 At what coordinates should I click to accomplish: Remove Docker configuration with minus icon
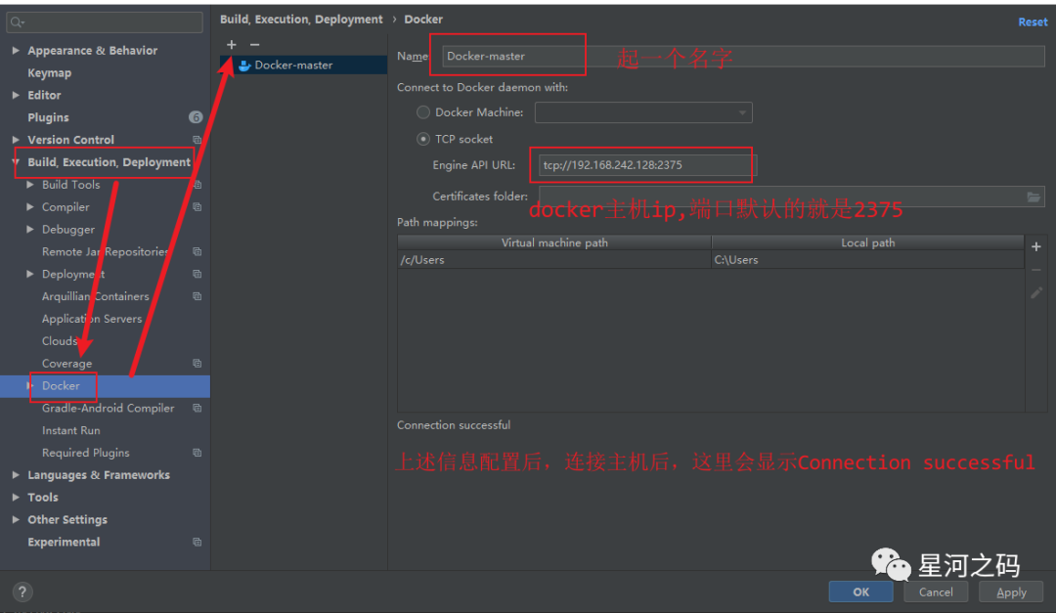[x=254, y=44]
